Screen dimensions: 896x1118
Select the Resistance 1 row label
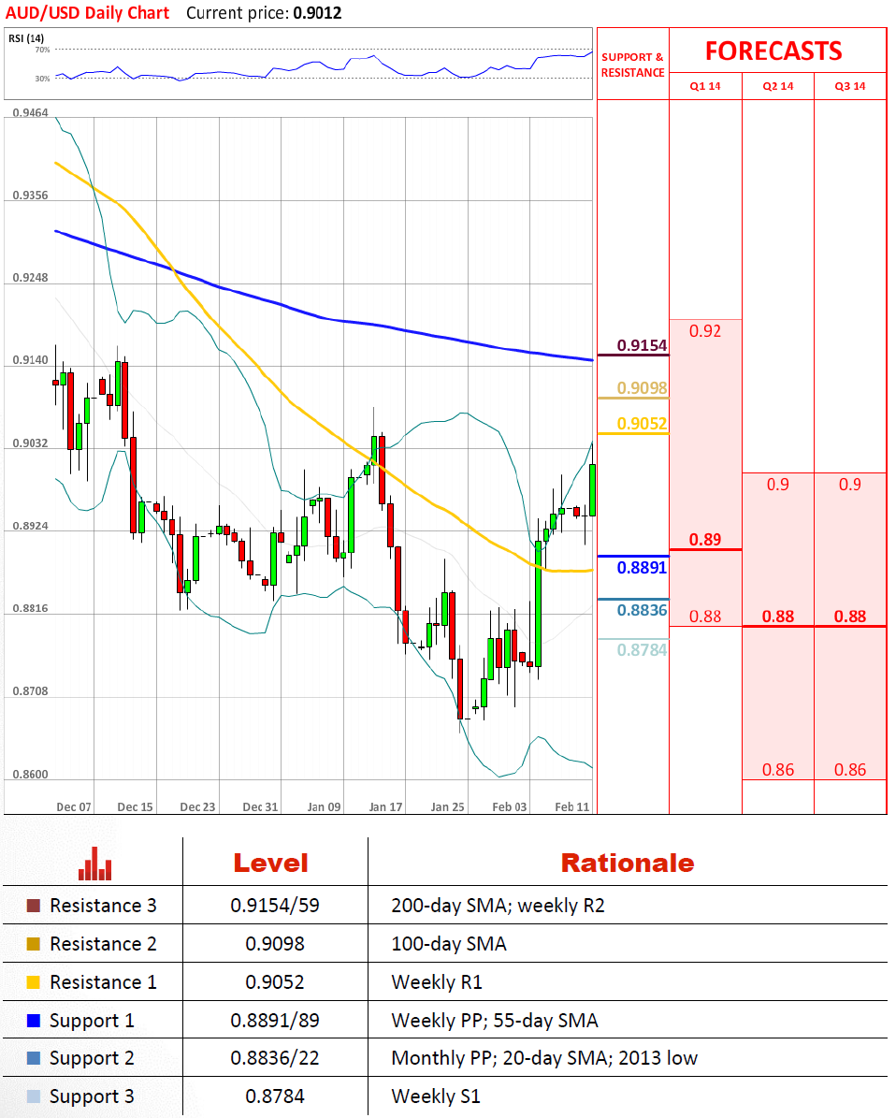pos(104,982)
